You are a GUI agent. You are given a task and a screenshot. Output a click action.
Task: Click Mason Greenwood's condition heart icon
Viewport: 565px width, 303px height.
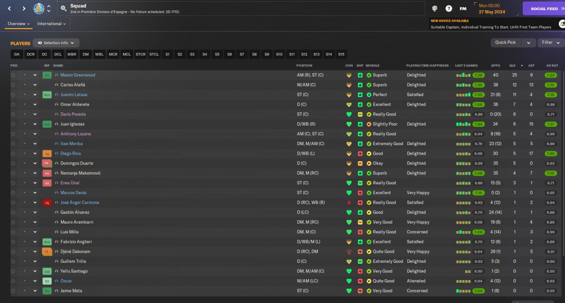349,75
